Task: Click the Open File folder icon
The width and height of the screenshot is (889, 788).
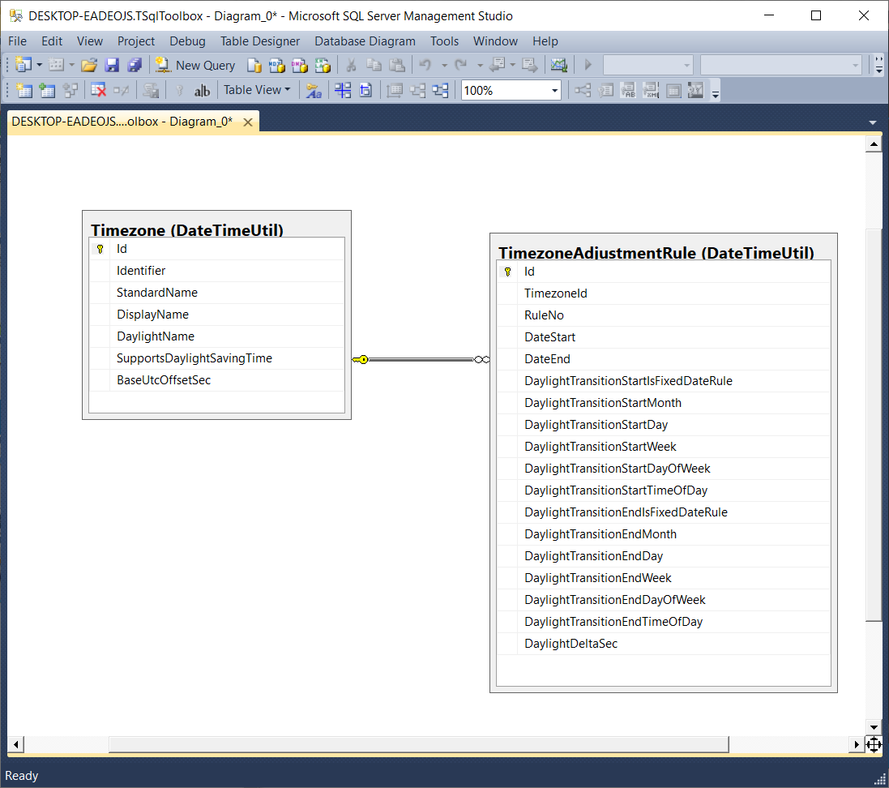Action: click(89, 66)
